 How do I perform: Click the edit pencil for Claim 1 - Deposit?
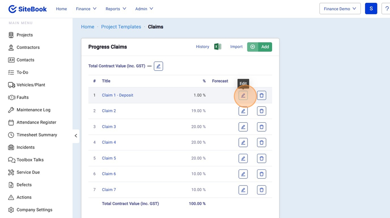coord(243,95)
